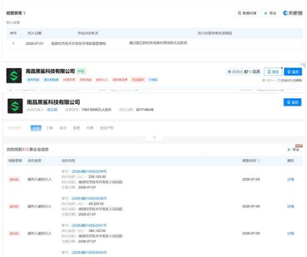
Task: Open case link ending 2039号
Action: (89, 172)
